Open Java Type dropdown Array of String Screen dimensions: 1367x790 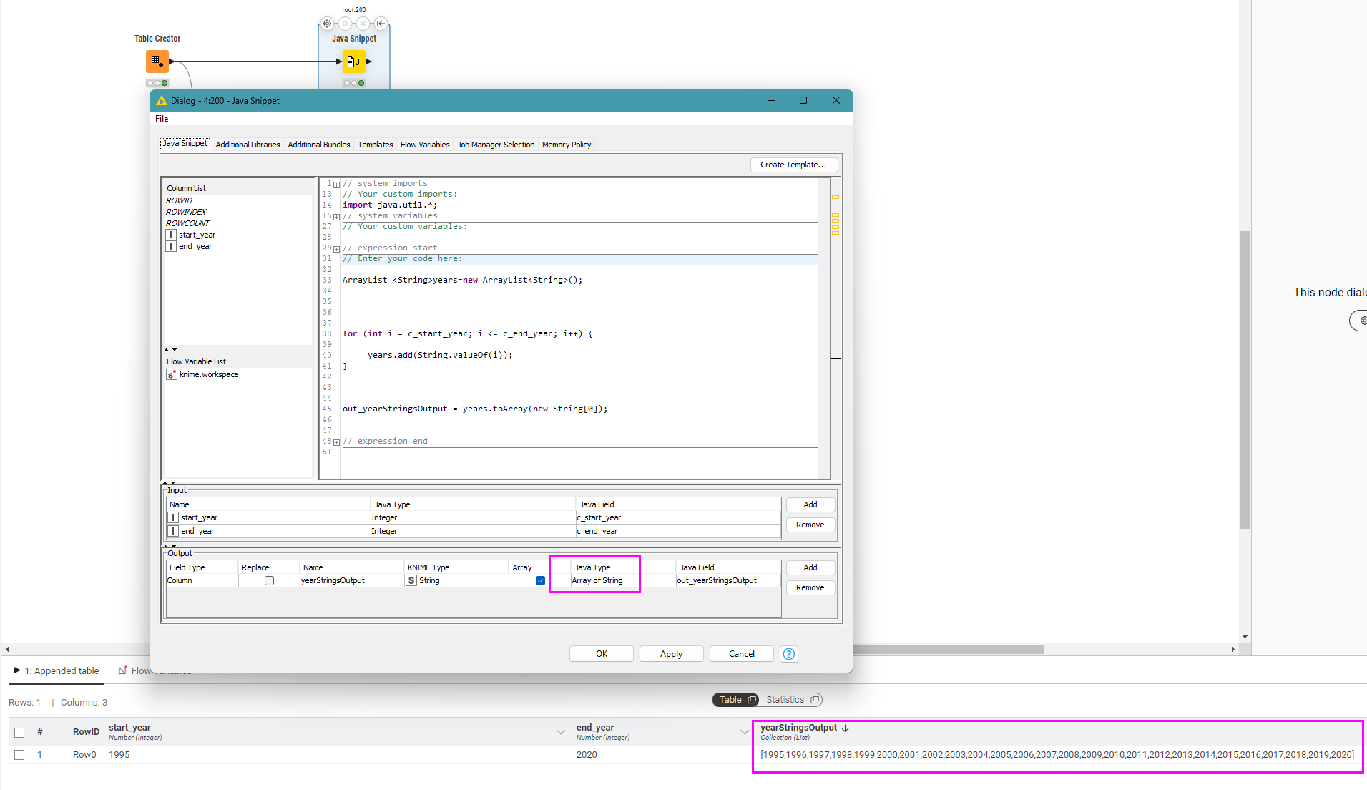[622, 580]
